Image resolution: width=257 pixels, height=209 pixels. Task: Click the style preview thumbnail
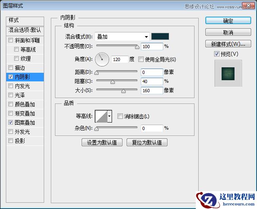(228, 74)
